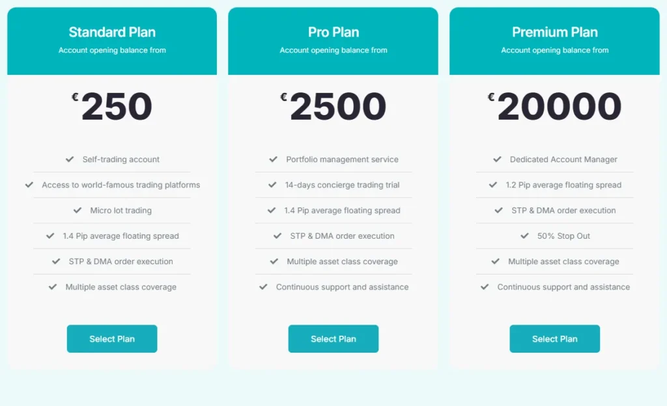The image size is (667, 406).
Task: Click checkmark beside 1.2 Pip average floating spread
Action: click(x=493, y=185)
